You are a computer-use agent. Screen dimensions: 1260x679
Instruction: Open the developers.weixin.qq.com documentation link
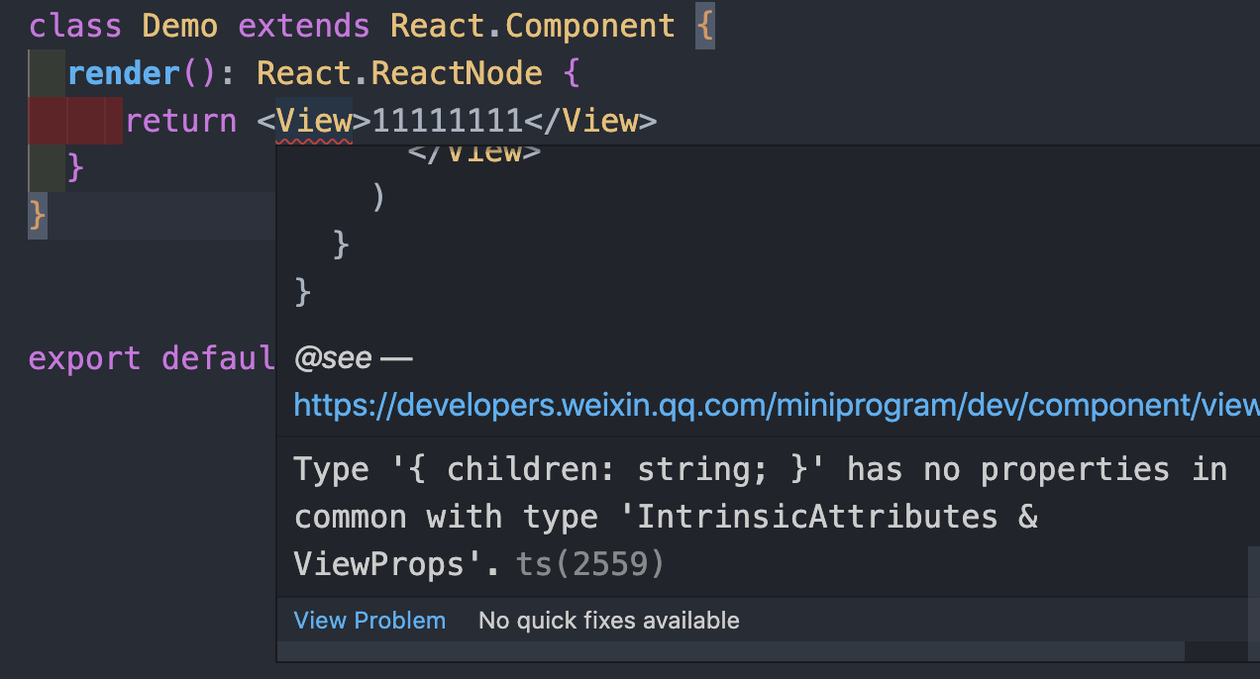[x=777, y=405]
